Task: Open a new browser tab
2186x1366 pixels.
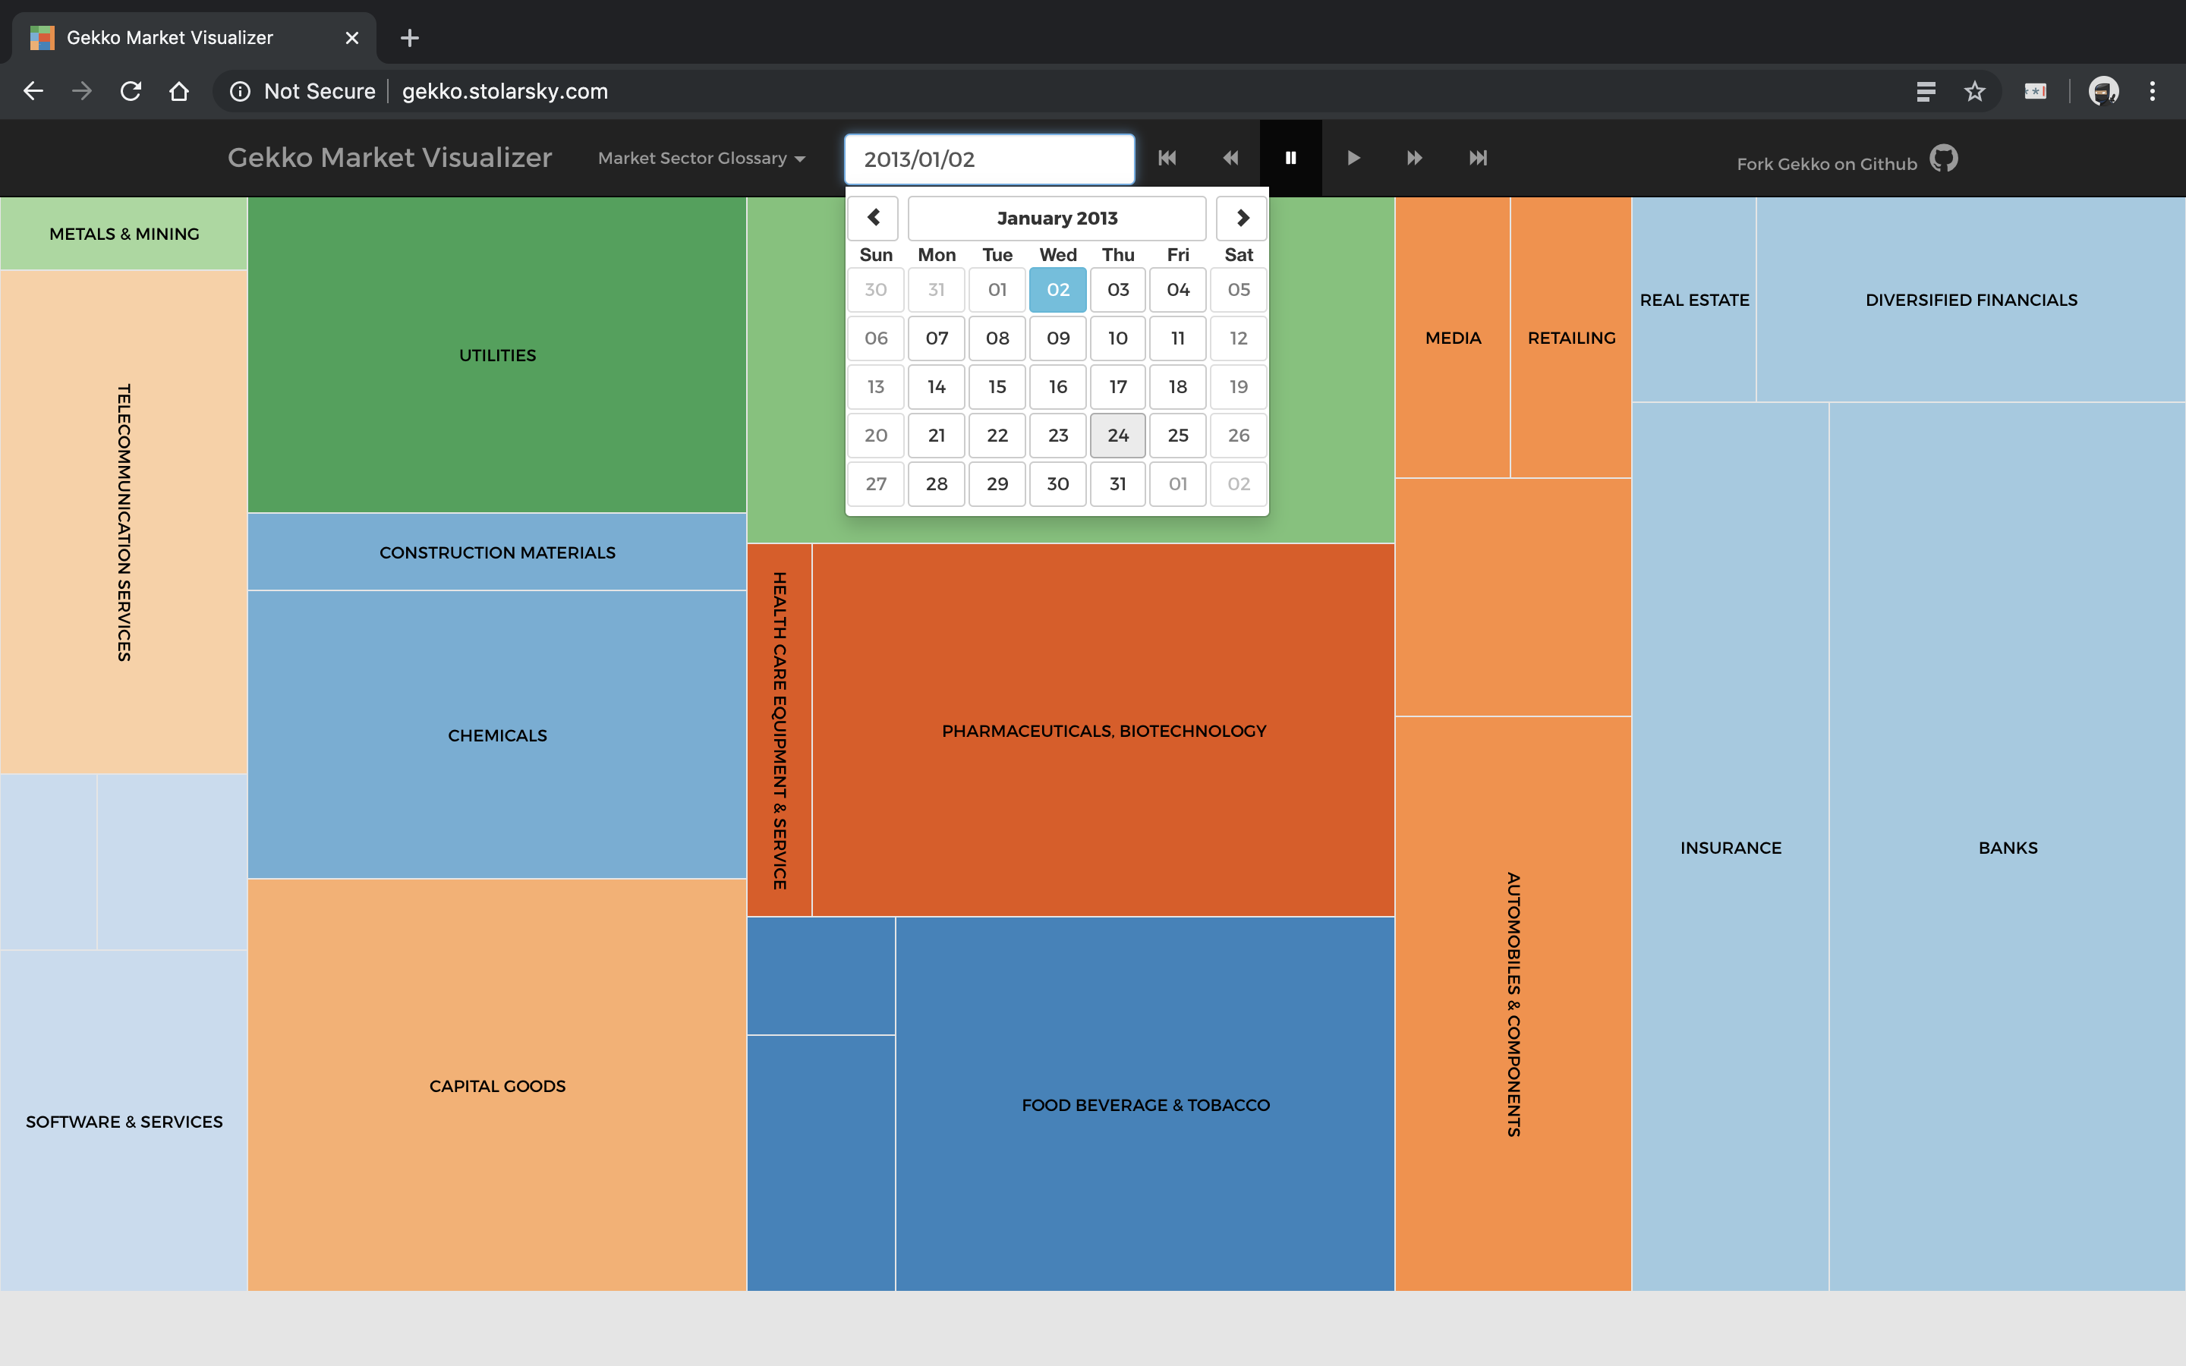Action: click(x=409, y=38)
